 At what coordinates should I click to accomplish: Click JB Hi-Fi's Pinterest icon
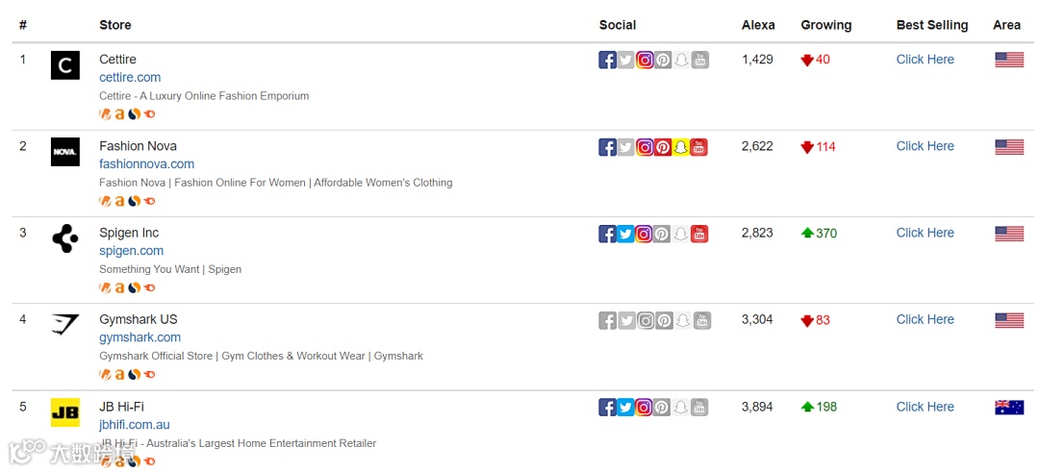[663, 408]
